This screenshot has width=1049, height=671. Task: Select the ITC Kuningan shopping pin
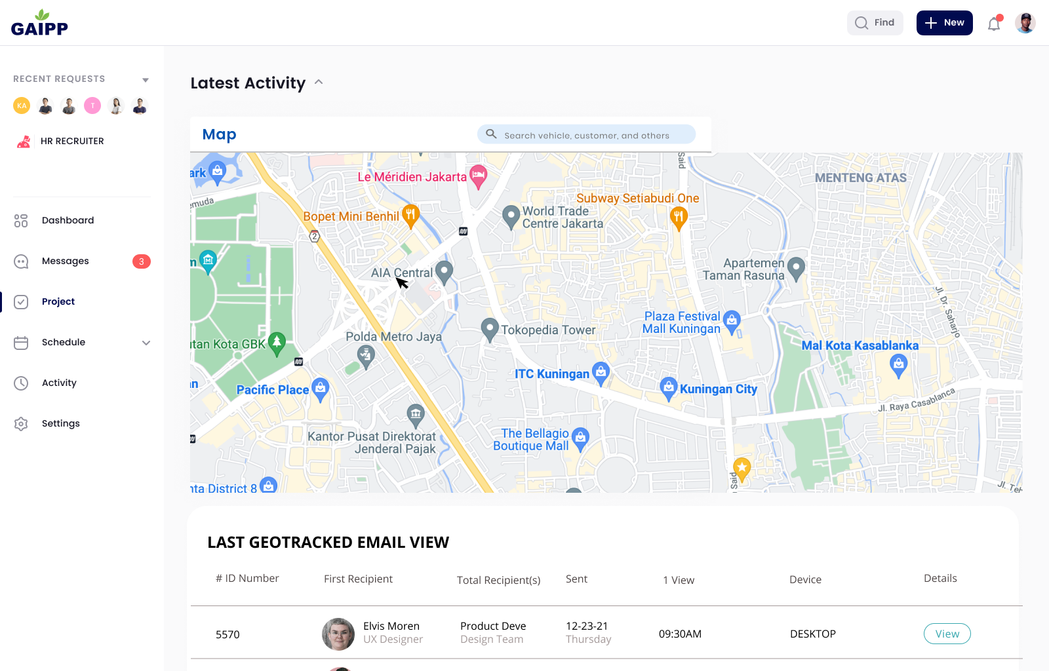(601, 374)
